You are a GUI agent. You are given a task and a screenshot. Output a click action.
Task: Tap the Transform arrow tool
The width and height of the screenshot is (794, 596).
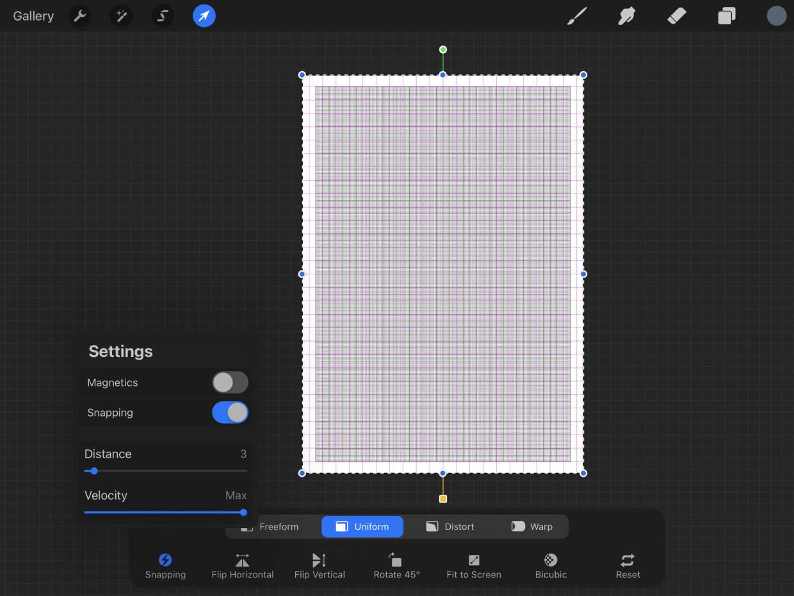[204, 16]
